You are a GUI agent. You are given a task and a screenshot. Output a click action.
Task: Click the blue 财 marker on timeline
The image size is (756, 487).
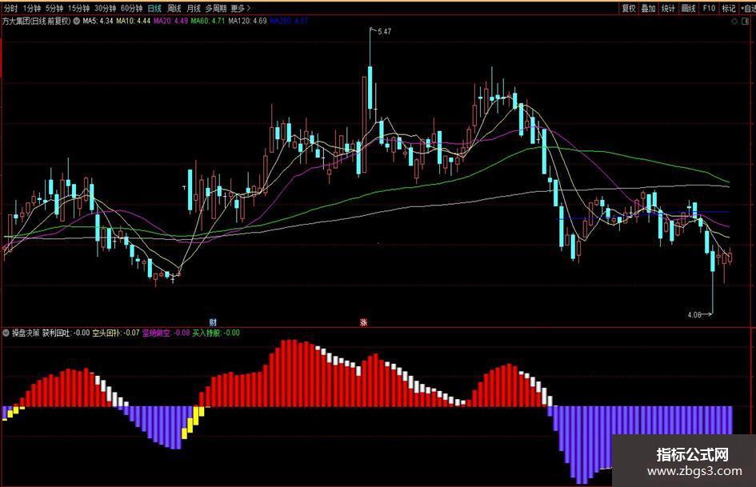[x=213, y=321]
